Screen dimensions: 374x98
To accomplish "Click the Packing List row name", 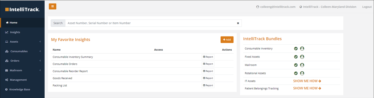I will [x=60, y=85].
